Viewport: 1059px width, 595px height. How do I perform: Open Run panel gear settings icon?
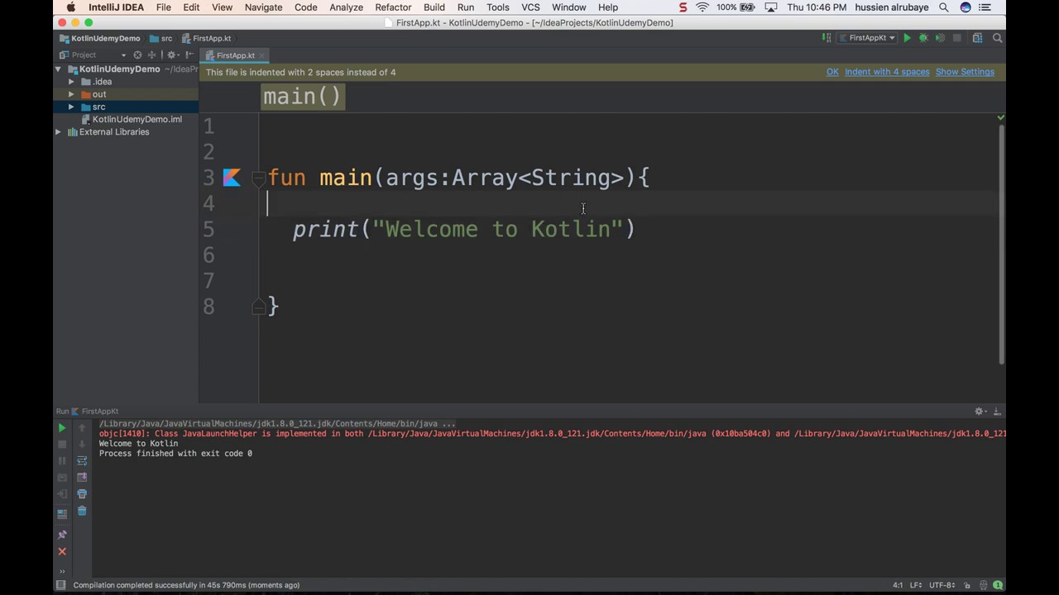tap(980, 411)
